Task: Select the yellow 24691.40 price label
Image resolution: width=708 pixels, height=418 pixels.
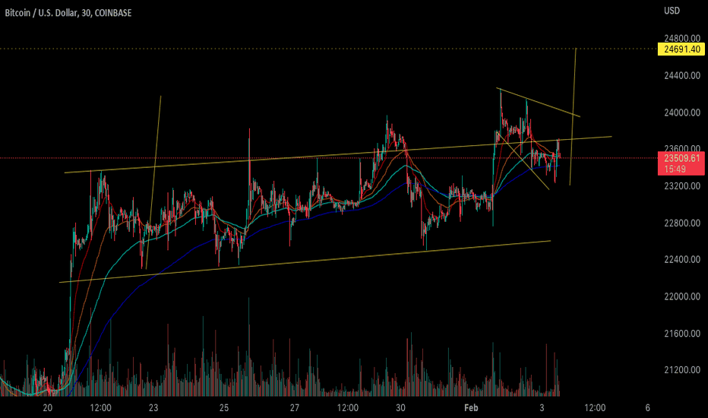Action: coord(682,49)
